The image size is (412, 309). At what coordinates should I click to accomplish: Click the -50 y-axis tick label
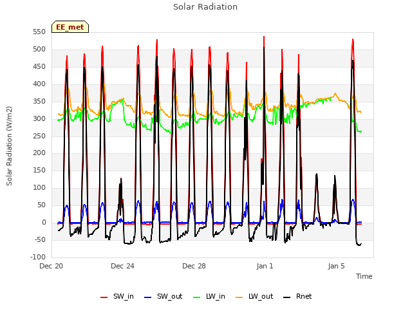(40, 240)
